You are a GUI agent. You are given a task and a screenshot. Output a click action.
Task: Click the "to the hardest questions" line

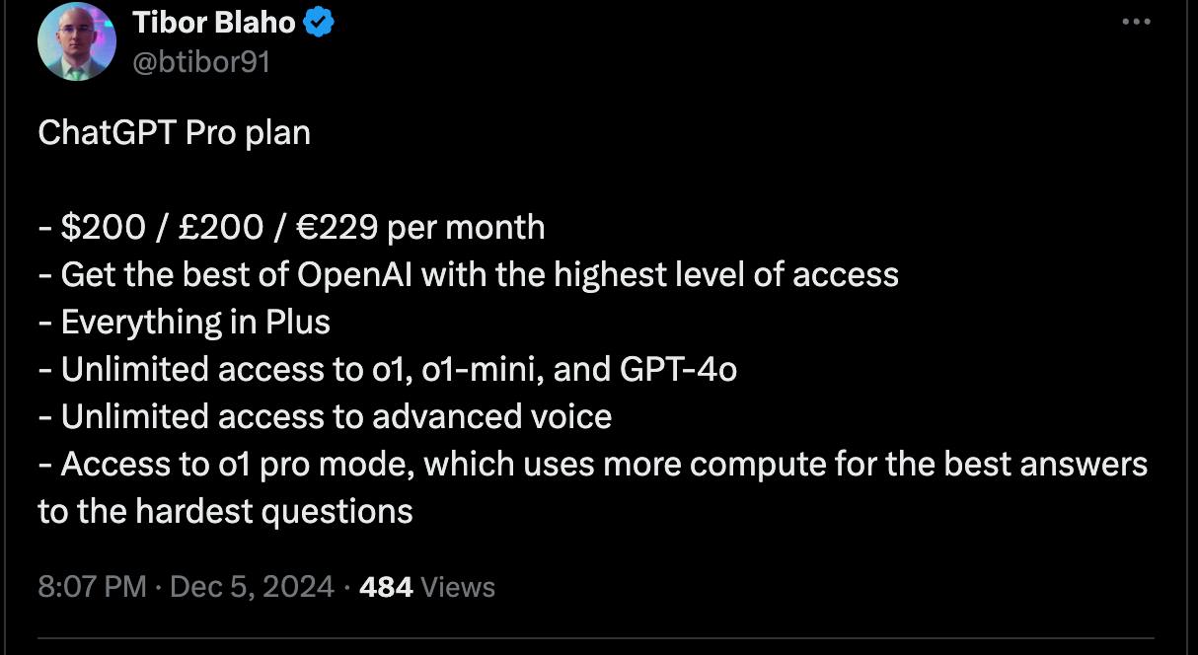225,511
